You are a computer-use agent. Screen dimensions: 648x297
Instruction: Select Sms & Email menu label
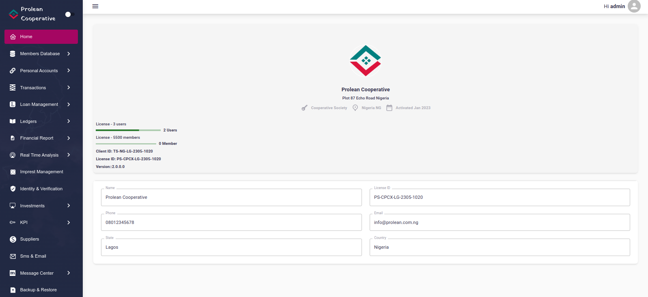point(33,256)
